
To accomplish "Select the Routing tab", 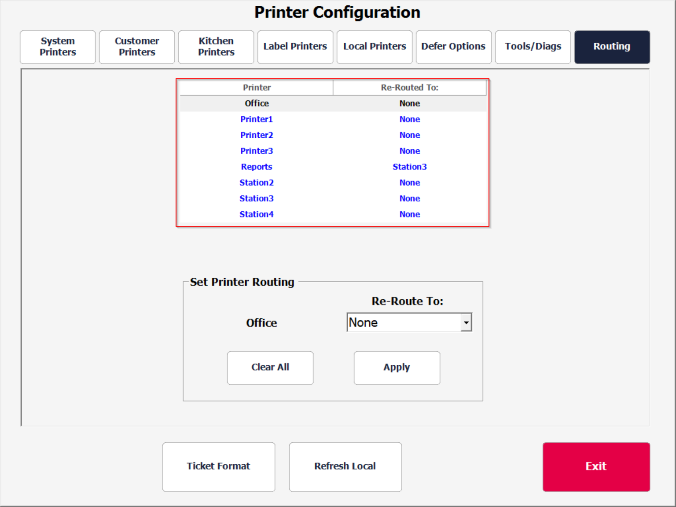I will 612,47.
